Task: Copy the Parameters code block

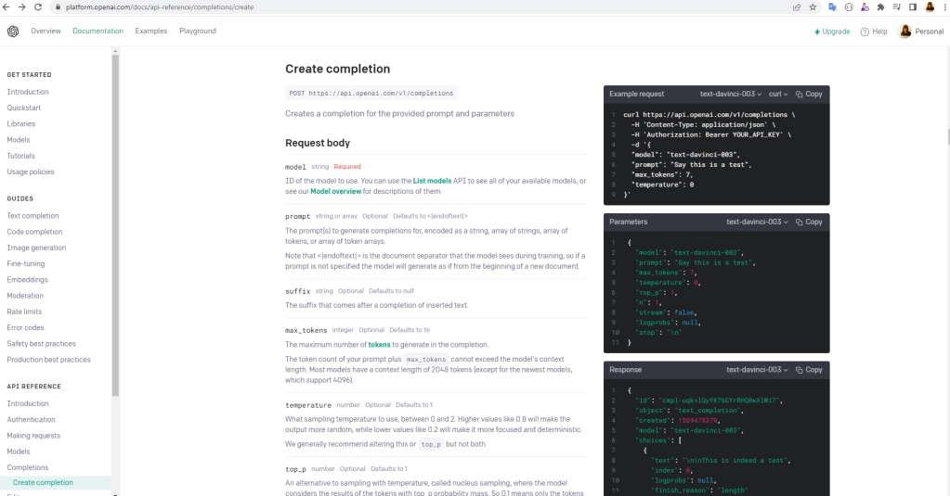Action: (809, 223)
